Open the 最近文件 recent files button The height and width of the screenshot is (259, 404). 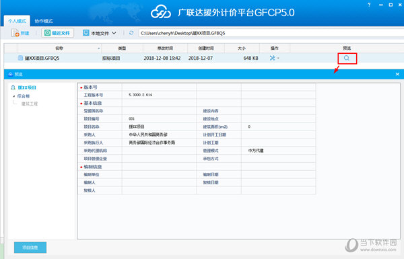tap(57, 33)
